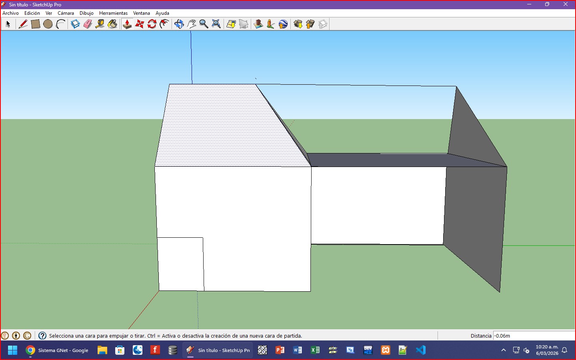Show hidden system tray icons
This screenshot has width=576, height=360.
click(504, 350)
